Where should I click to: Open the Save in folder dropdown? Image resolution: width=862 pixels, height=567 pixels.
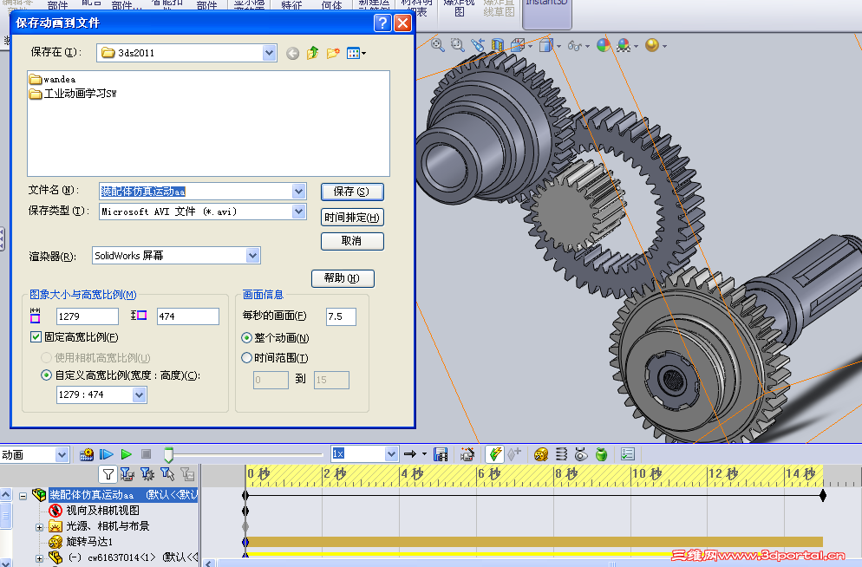pyautogui.click(x=269, y=53)
